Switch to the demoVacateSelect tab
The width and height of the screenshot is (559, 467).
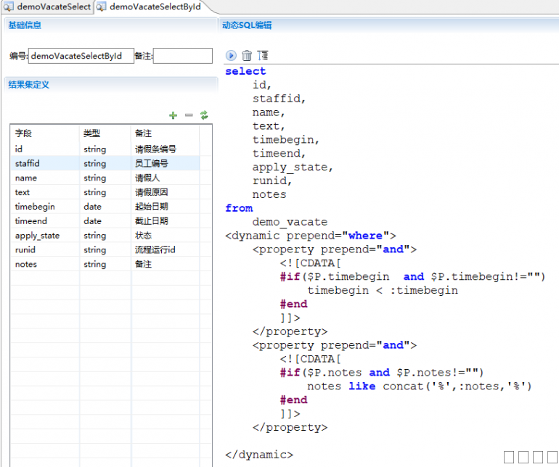pos(48,7)
